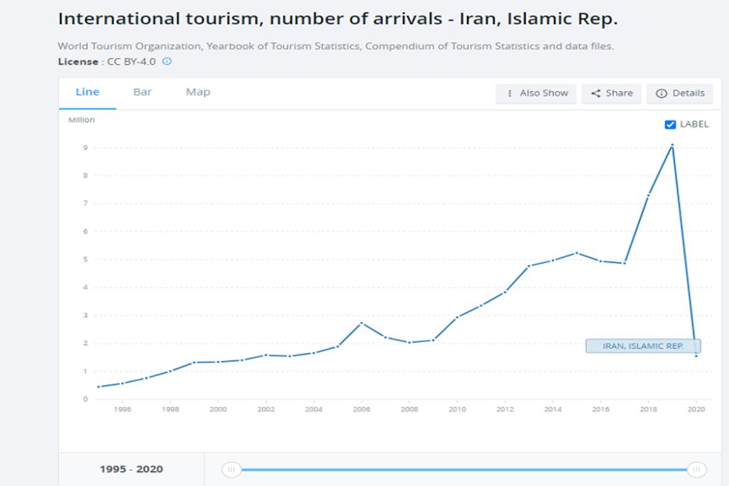The image size is (729, 486).
Task: Click the license info icon
Action: 167,61
